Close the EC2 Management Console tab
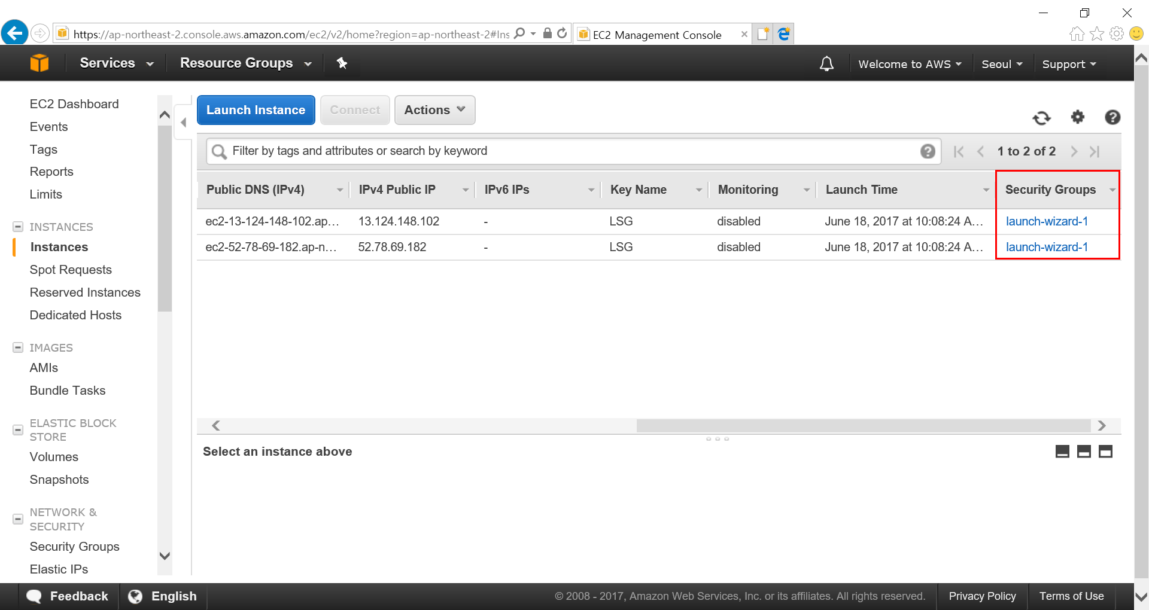Screen dimensions: 1149x610 (744, 34)
